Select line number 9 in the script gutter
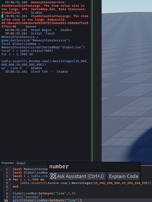 coord(7,197)
